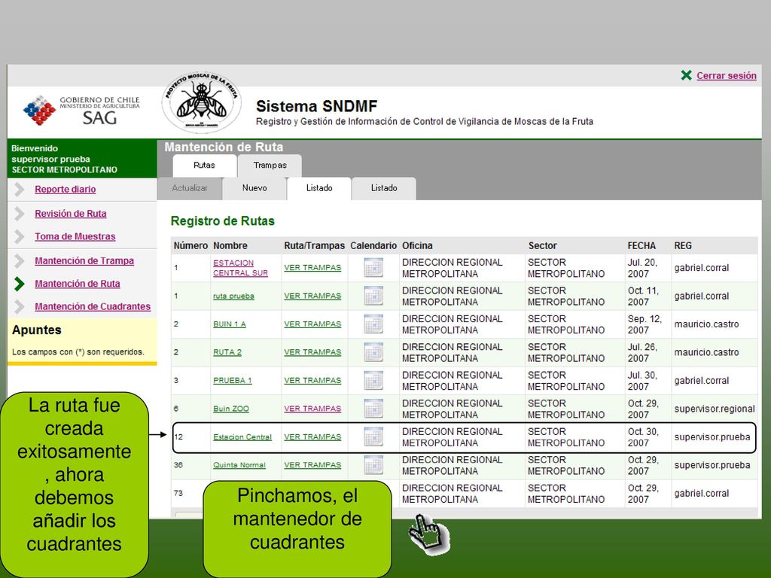This screenshot has width=771, height=578.
Task: Click the Ruta/Trampas column header
Action: click(314, 246)
